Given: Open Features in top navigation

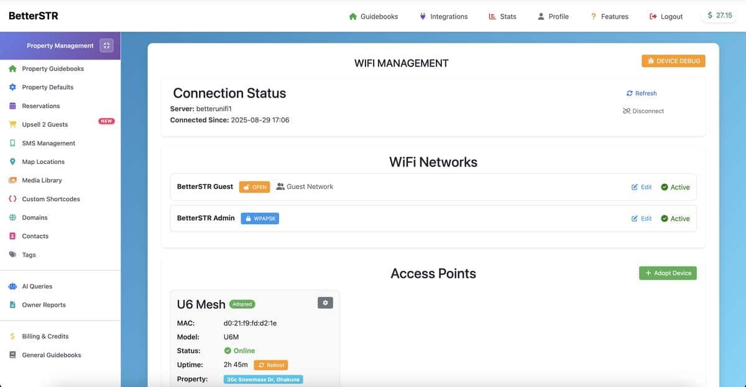Looking at the screenshot, I should (609, 16).
